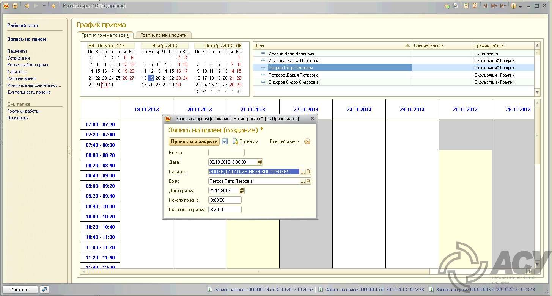Open Врач record with the magnifier icon
The width and height of the screenshot is (552, 296).
click(308, 181)
